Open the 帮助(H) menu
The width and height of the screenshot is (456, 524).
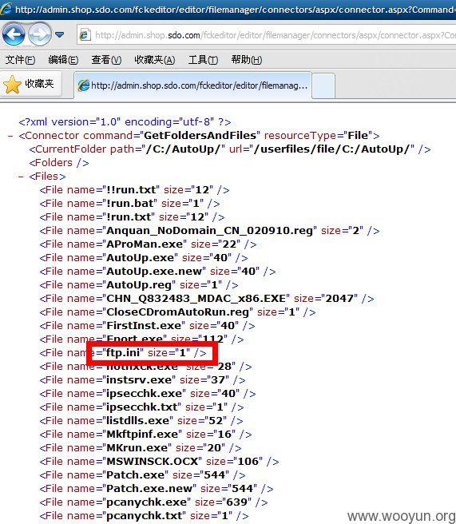tap(246, 60)
